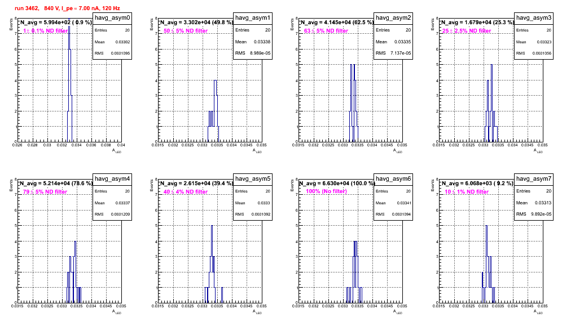562x322 pixels.
Task: Click the N_avg = 5.214e+04 label
Action: pos(55,184)
